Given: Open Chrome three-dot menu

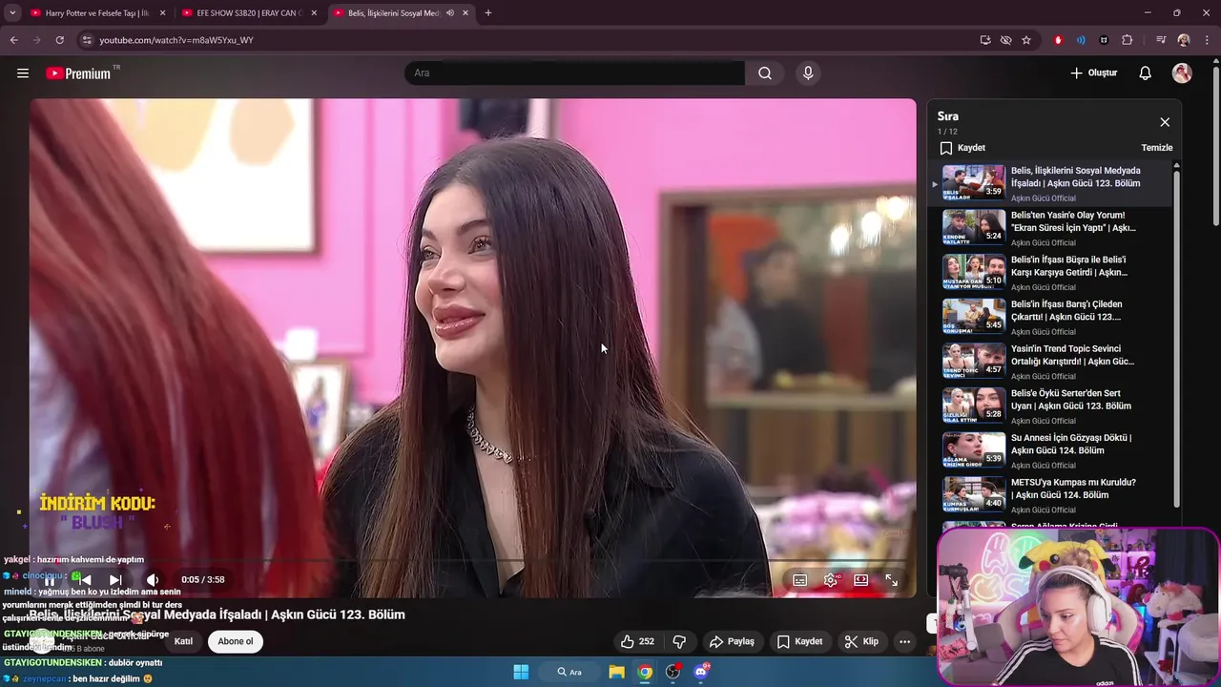Looking at the screenshot, I should pyautogui.click(x=1207, y=40).
